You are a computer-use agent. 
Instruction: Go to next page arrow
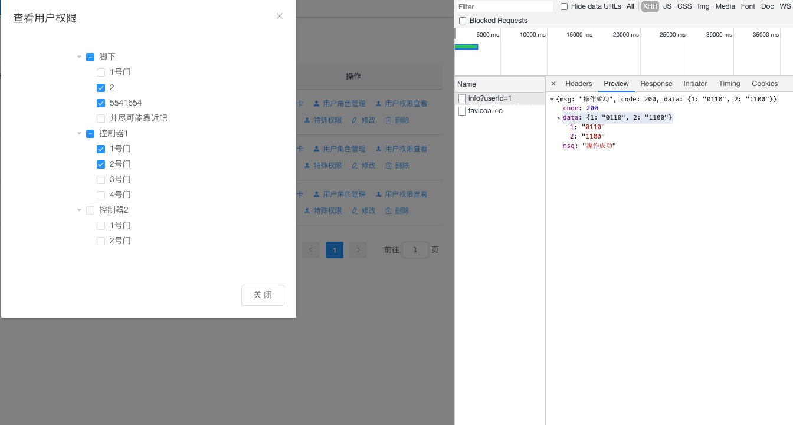[358, 250]
